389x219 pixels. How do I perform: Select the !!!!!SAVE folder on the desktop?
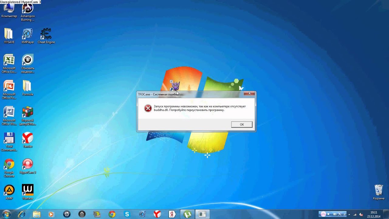coord(9,36)
